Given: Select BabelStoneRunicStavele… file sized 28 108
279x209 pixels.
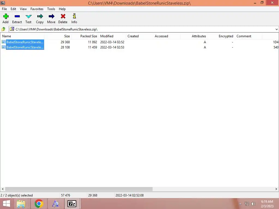Looking at the screenshot, I should click(25, 47).
